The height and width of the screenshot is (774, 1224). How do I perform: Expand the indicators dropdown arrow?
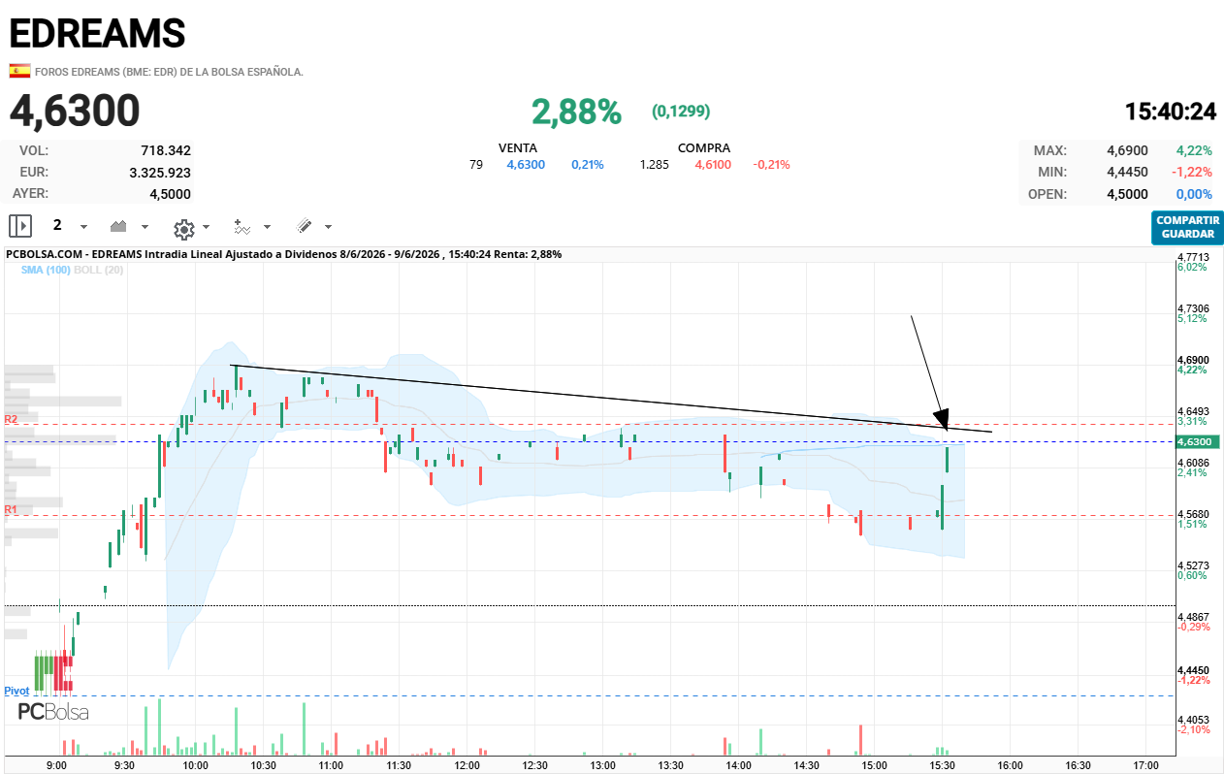[268, 227]
